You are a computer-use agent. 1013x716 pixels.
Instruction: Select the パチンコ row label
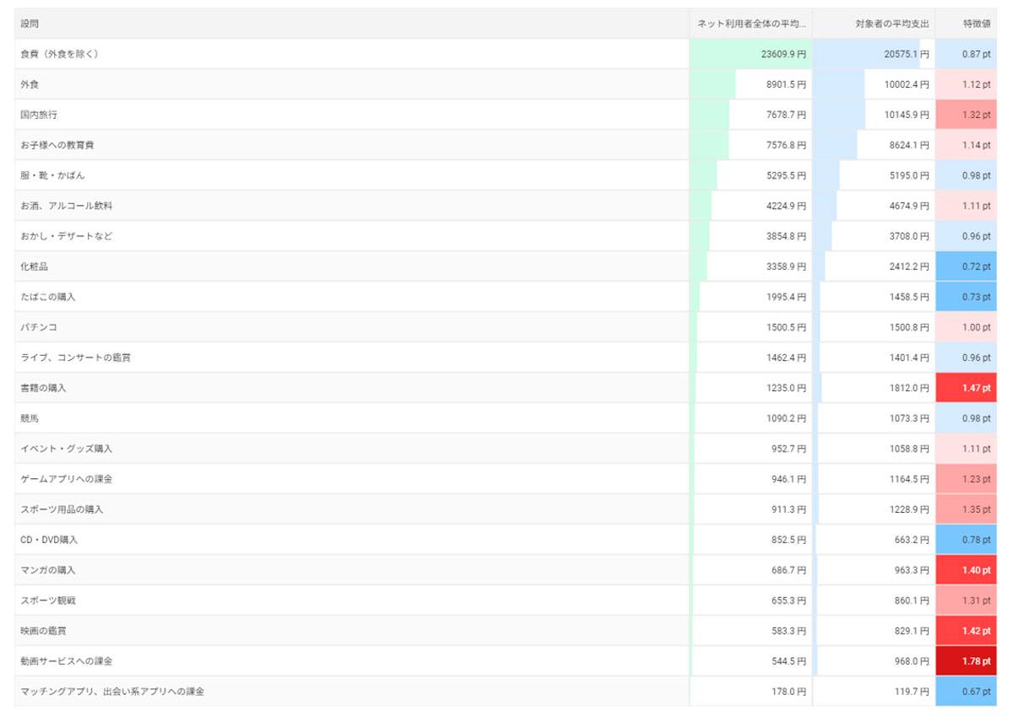[39, 327]
